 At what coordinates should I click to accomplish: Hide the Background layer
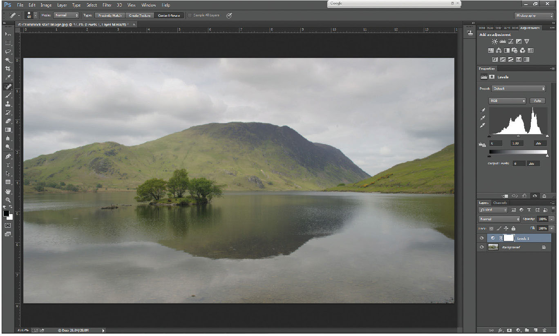point(482,247)
